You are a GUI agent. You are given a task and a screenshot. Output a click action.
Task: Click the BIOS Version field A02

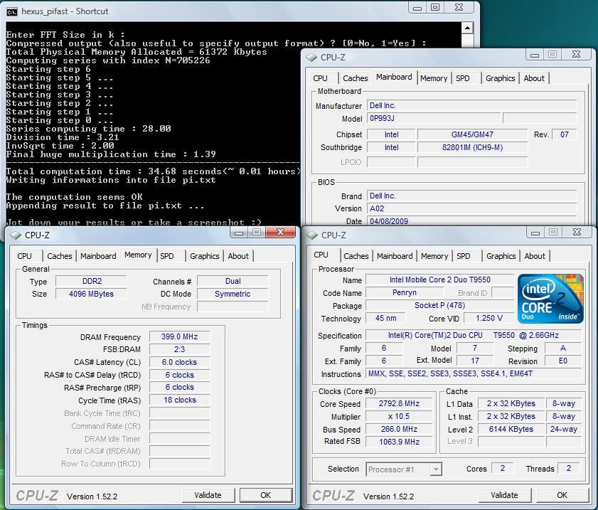(x=471, y=208)
